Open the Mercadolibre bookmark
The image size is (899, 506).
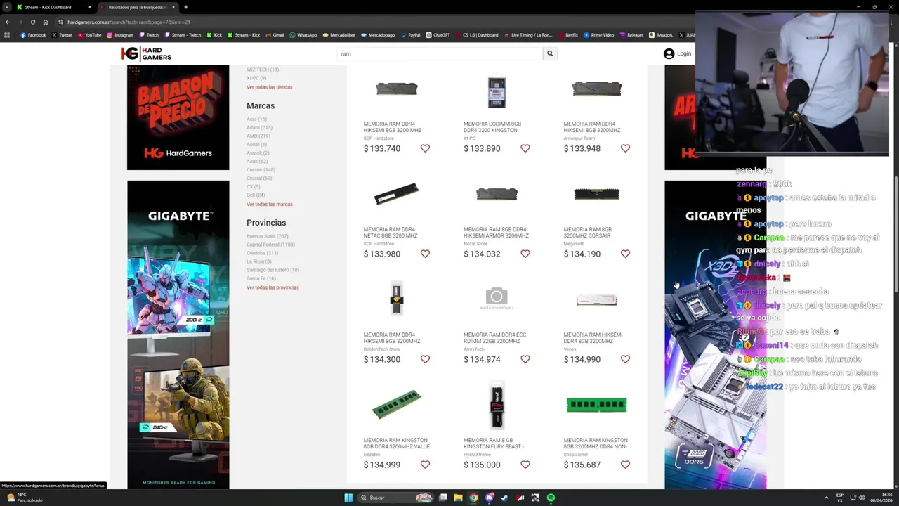[x=339, y=34]
